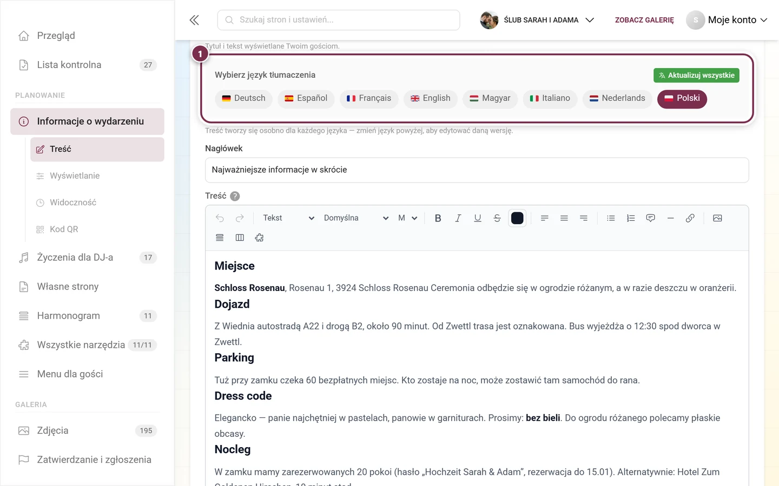Insert a quote block
779x486 pixels.
pos(651,218)
